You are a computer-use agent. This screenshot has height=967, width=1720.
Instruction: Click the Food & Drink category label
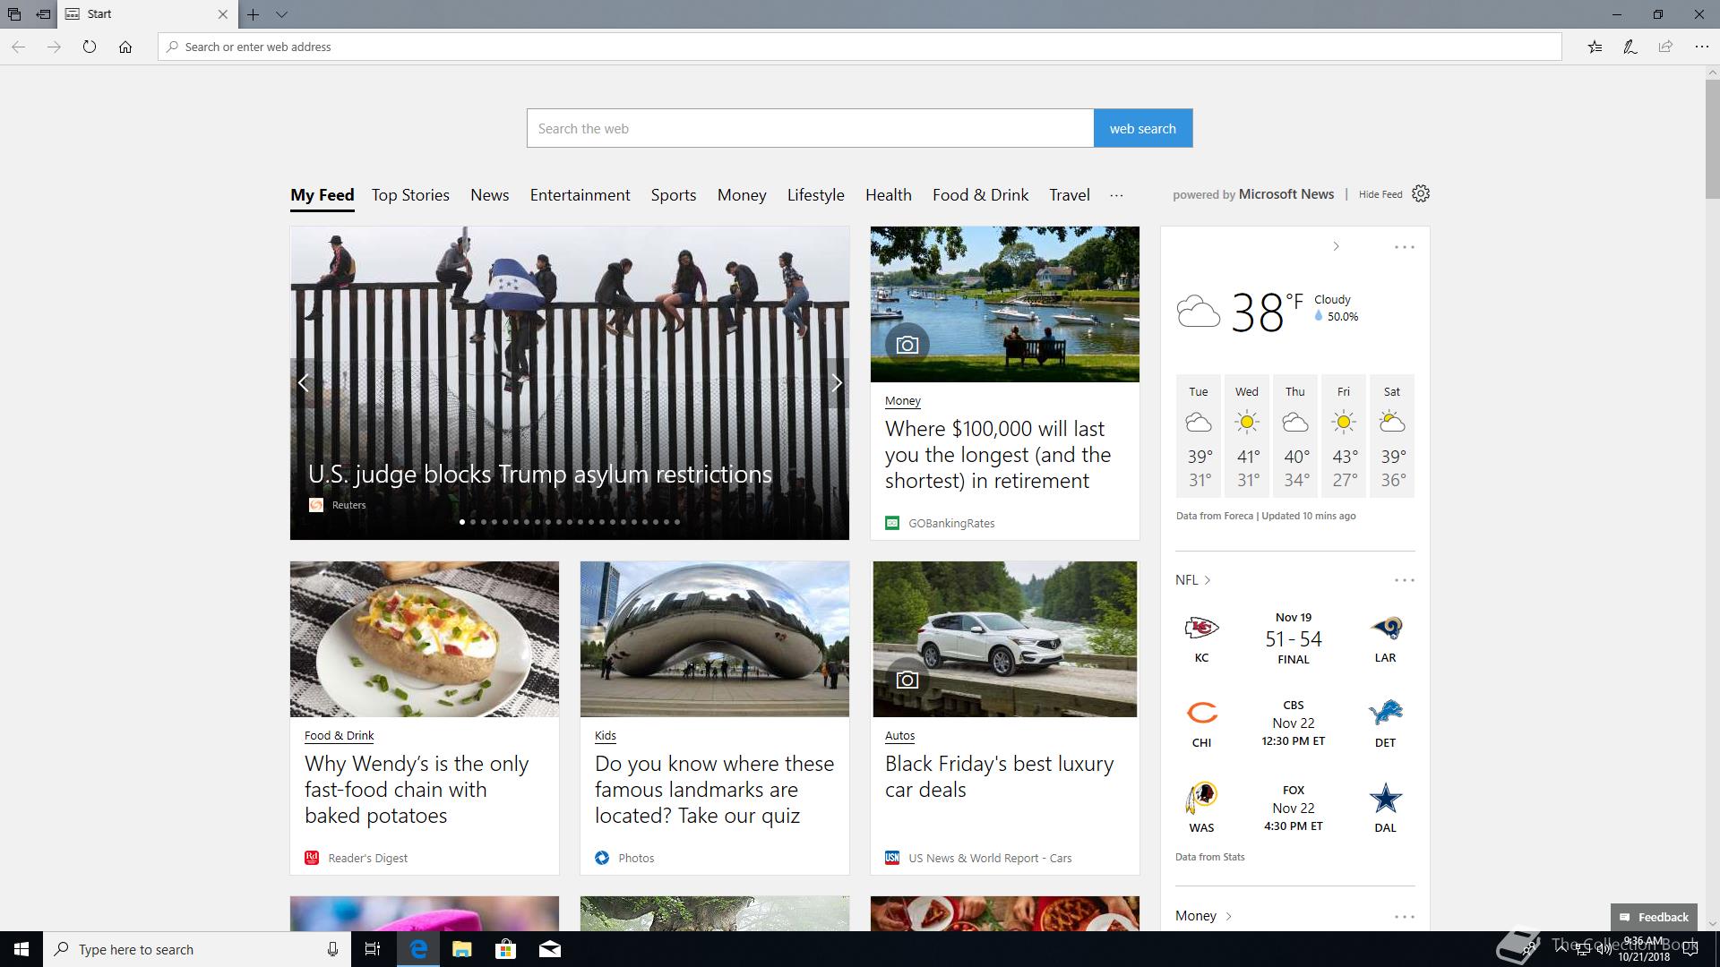point(340,736)
